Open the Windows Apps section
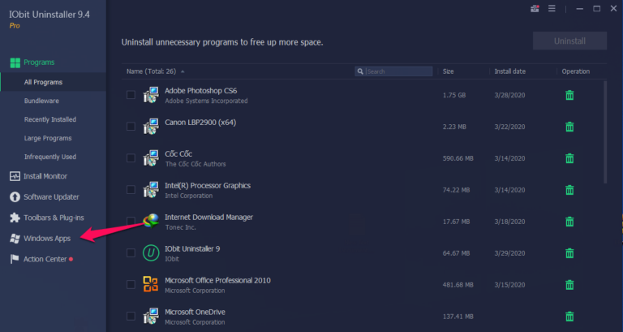This screenshot has height=332, width=623. pyautogui.click(x=46, y=239)
